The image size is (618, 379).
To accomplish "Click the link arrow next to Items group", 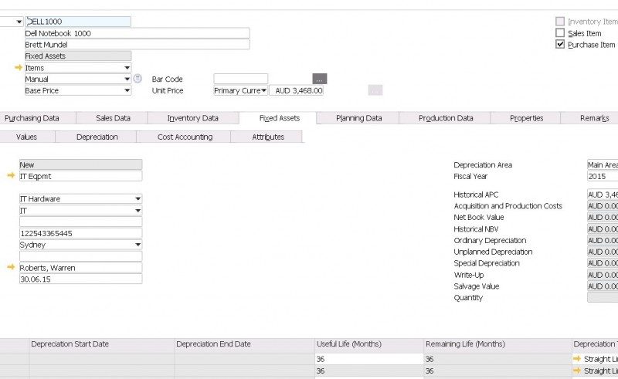I will [x=18, y=67].
